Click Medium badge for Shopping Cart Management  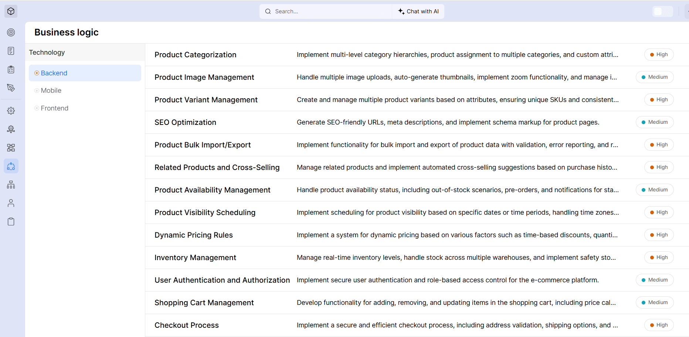pyautogui.click(x=655, y=303)
